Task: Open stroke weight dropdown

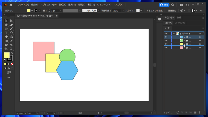Action: pyautogui.click(x=60, y=11)
